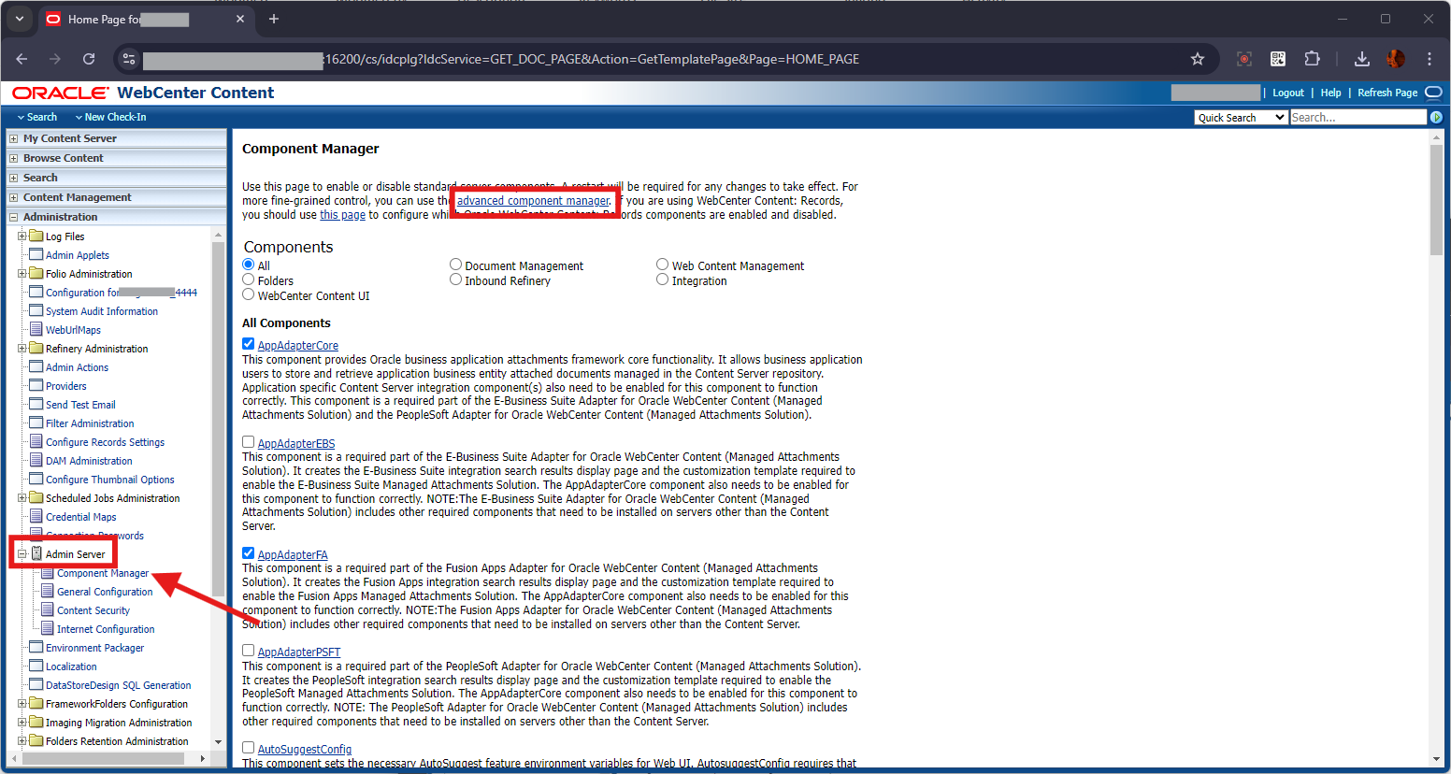Select the Inbound Refinery radio button
The image size is (1451, 774).
456,279
